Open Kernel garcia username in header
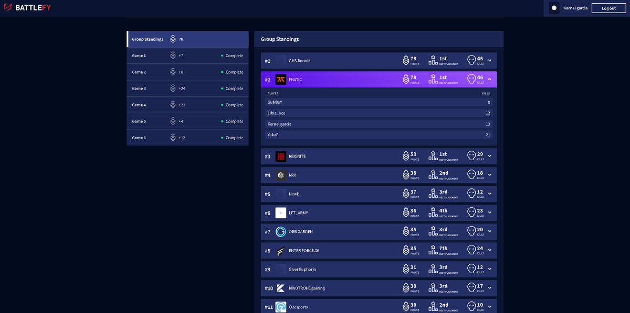Image resolution: width=630 pixels, height=313 pixels. (x=575, y=8)
